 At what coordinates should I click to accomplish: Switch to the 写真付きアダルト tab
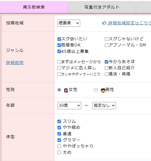tap(102, 7)
